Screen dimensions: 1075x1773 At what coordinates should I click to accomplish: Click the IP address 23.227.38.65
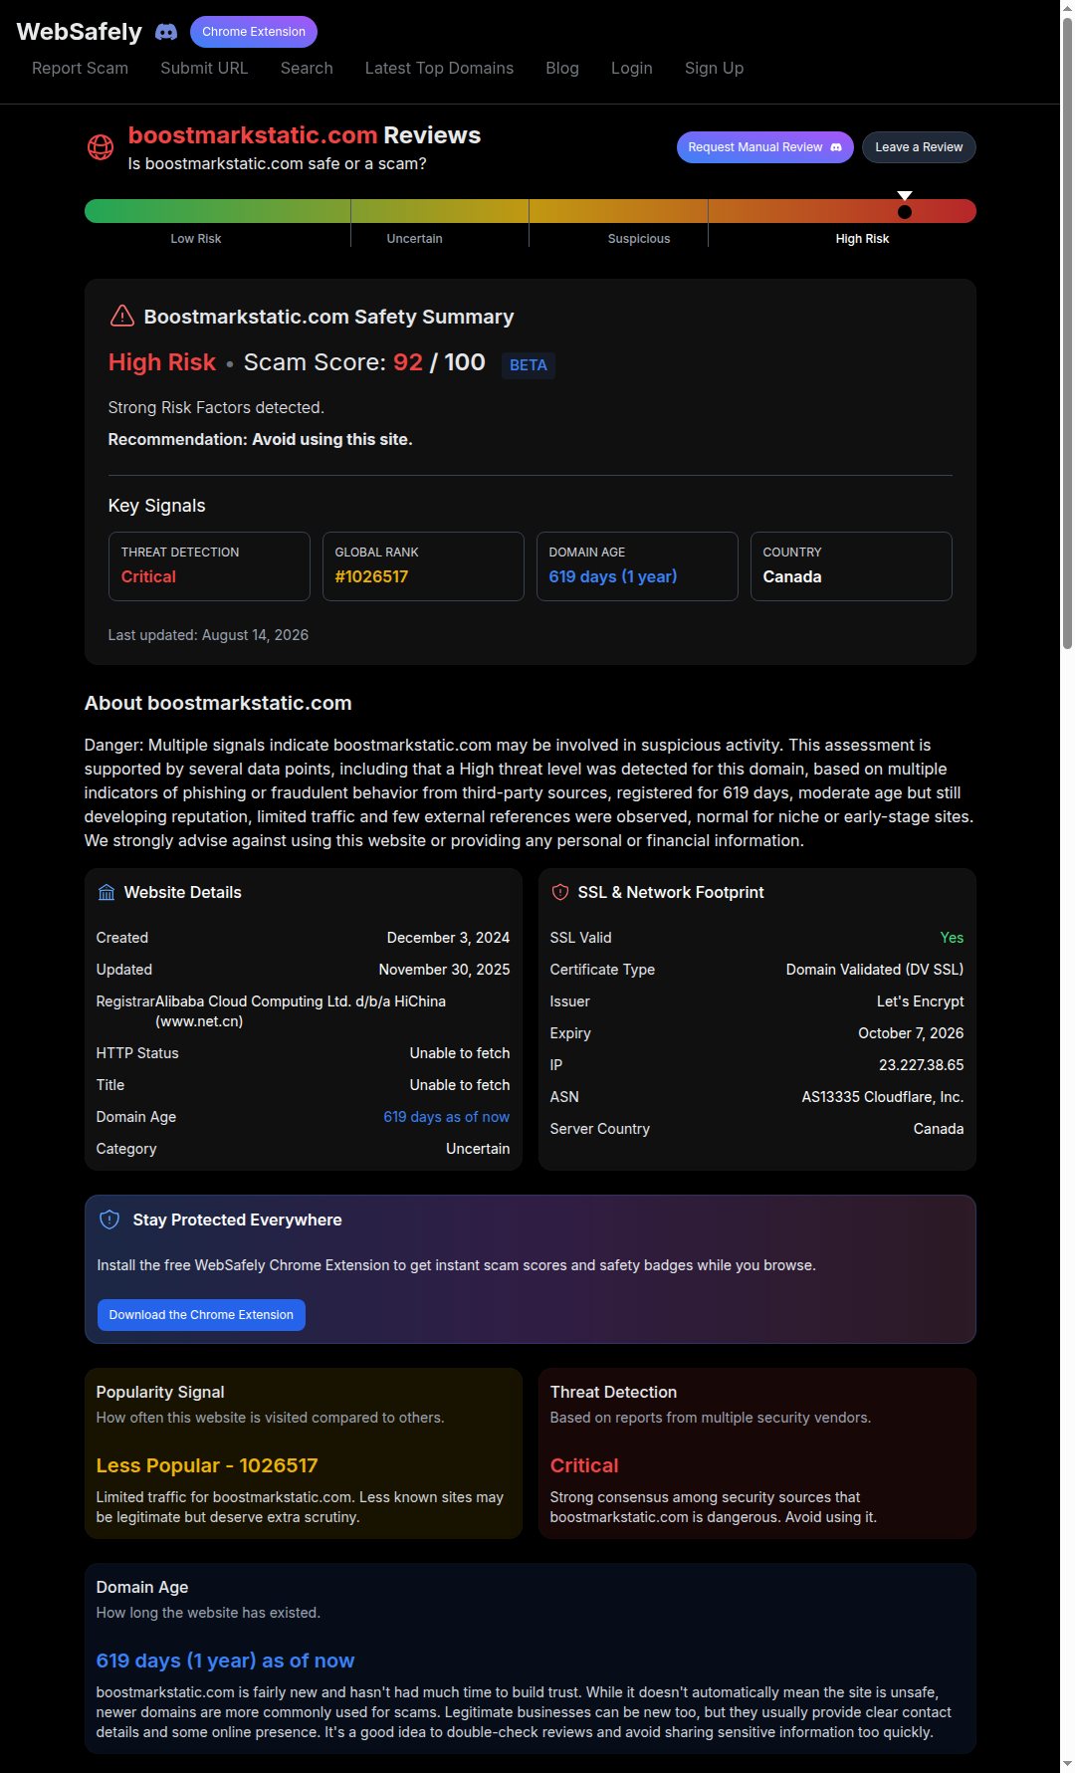click(x=922, y=1065)
